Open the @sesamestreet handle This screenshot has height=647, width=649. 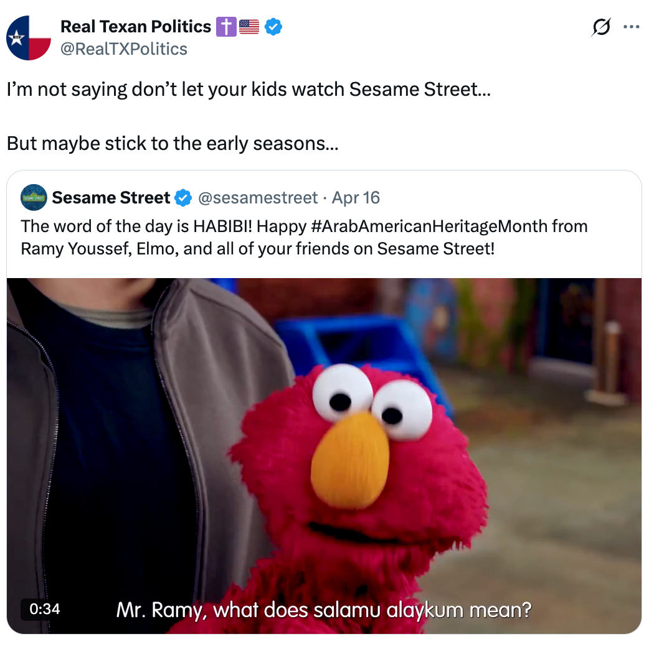258,198
